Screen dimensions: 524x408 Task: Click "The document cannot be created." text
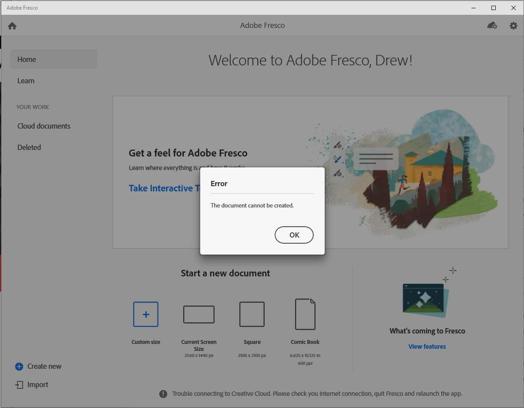pos(252,205)
